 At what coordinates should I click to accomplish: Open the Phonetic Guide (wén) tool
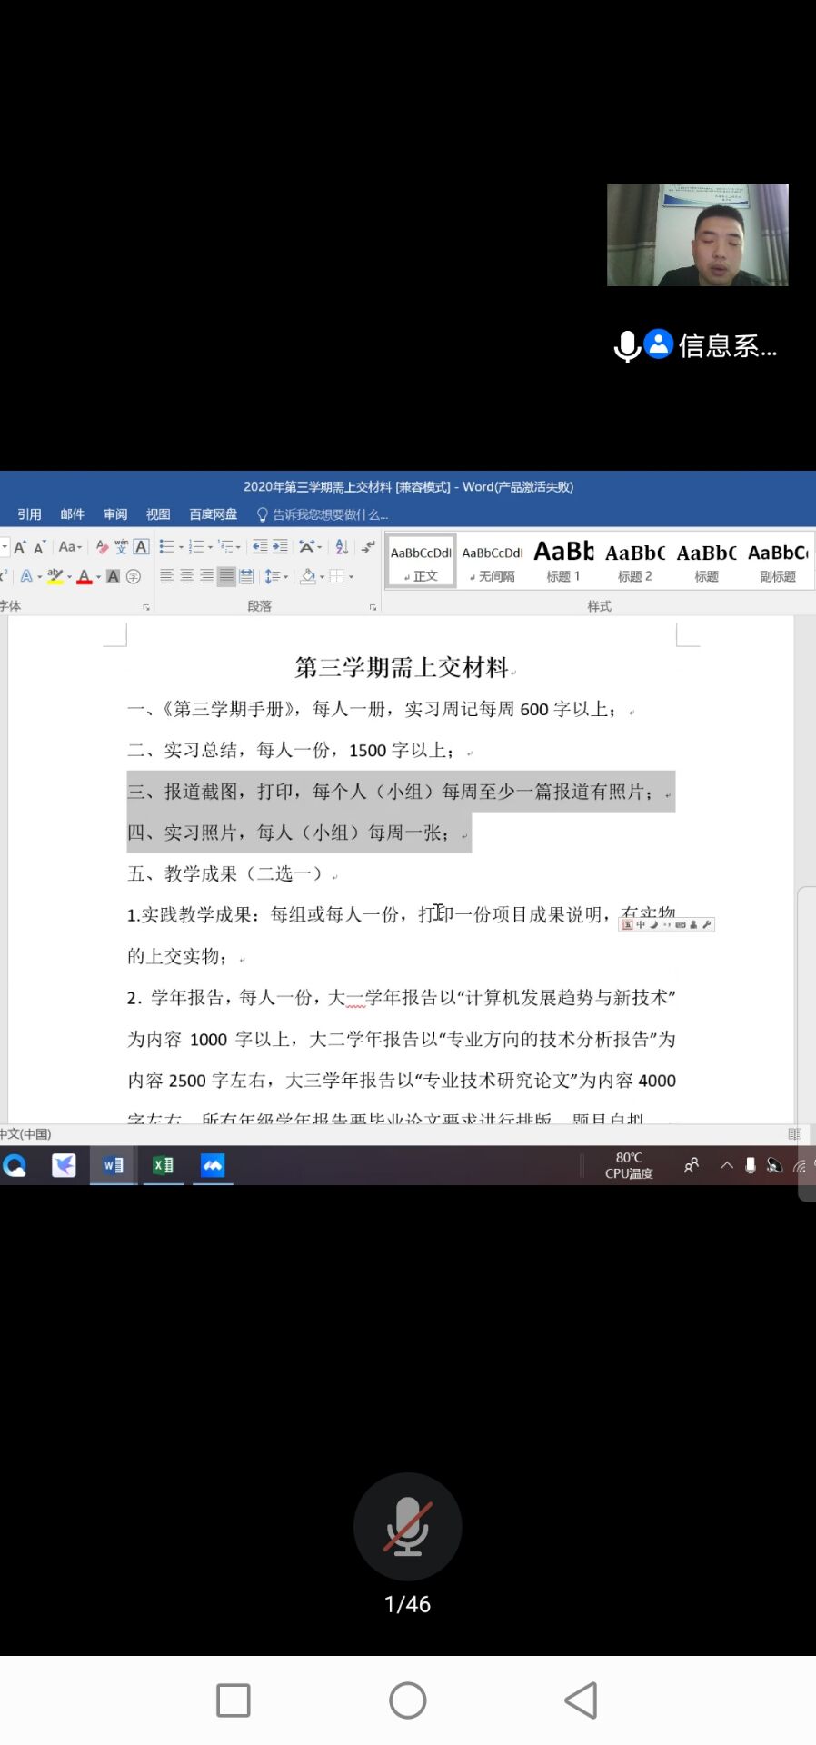(121, 547)
